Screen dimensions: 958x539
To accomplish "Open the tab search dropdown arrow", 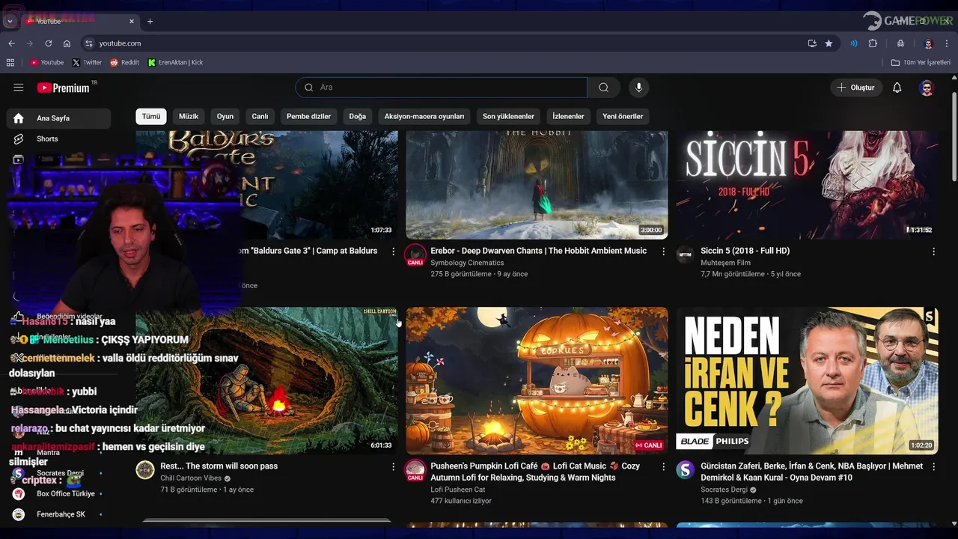I will click(10, 22).
